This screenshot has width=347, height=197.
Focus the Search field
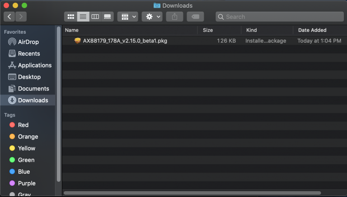[280, 17]
